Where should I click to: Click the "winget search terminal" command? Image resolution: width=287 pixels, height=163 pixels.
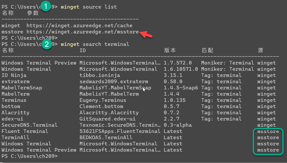95,44
